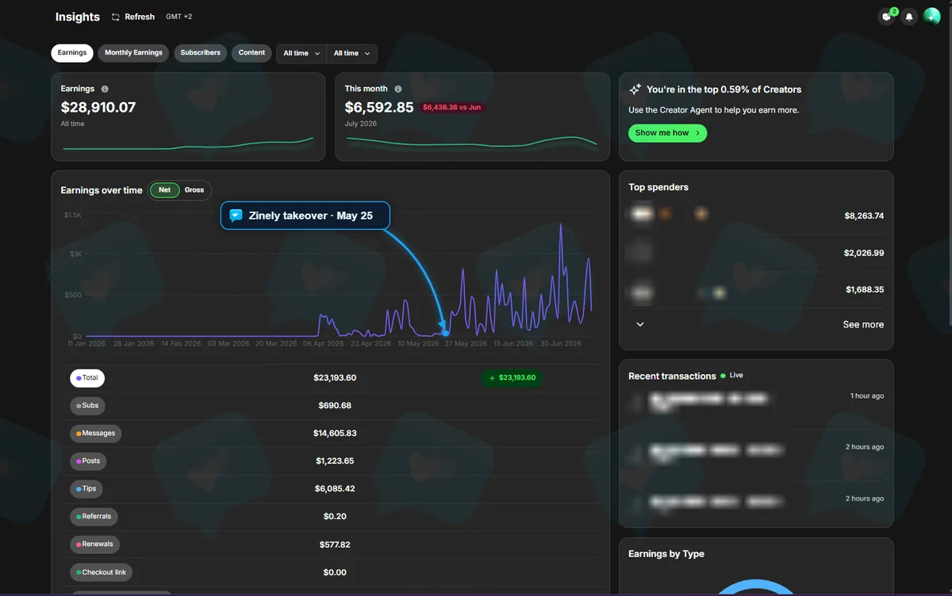The width and height of the screenshot is (952, 596).
Task: Click the $1,688.35 top spender amount
Action: 864,289
